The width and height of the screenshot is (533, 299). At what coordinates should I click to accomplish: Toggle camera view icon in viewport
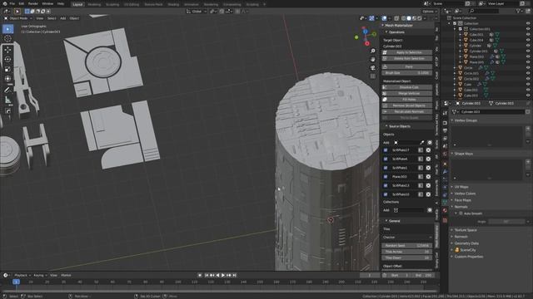point(373,68)
